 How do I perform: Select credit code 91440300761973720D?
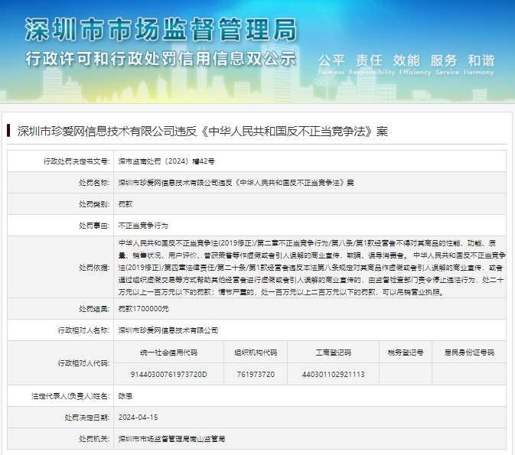[x=168, y=374]
